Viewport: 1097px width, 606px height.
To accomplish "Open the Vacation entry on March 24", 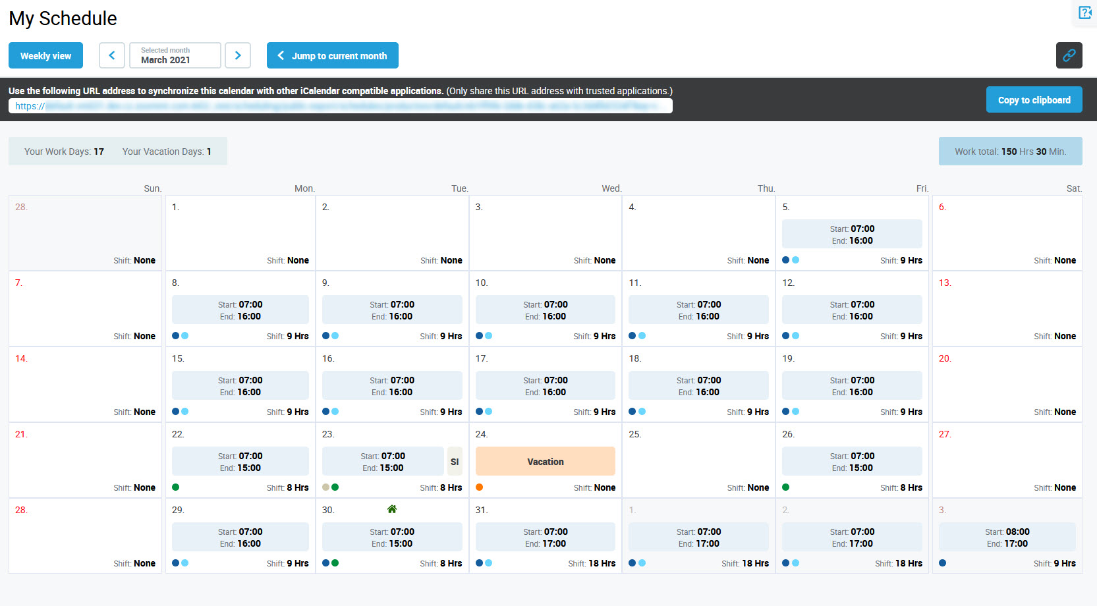I will coord(545,462).
